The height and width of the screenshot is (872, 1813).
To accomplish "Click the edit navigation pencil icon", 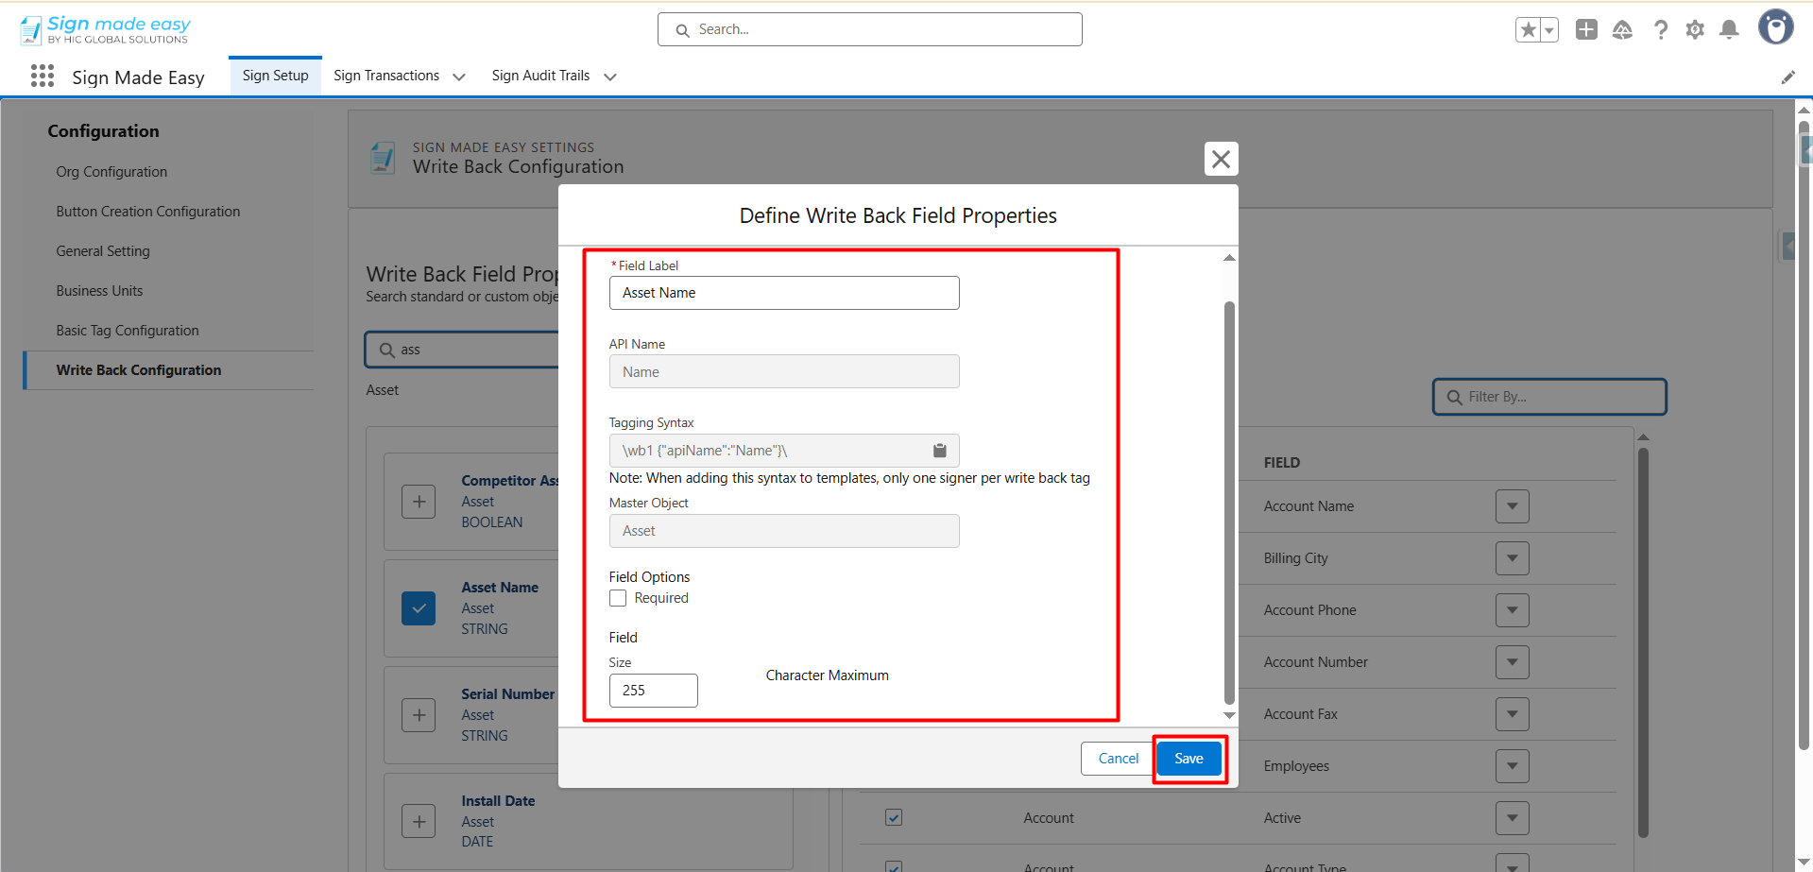I will (1787, 77).
